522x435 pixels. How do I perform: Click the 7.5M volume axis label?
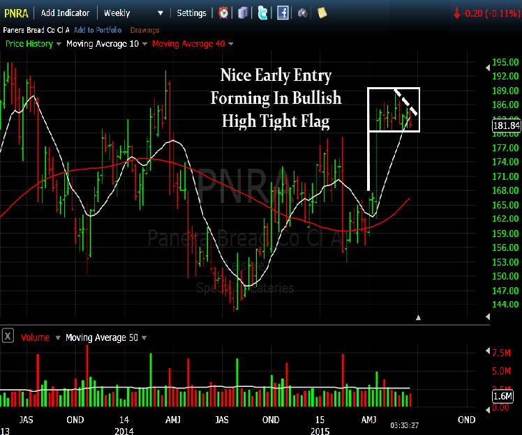point(501,353)
